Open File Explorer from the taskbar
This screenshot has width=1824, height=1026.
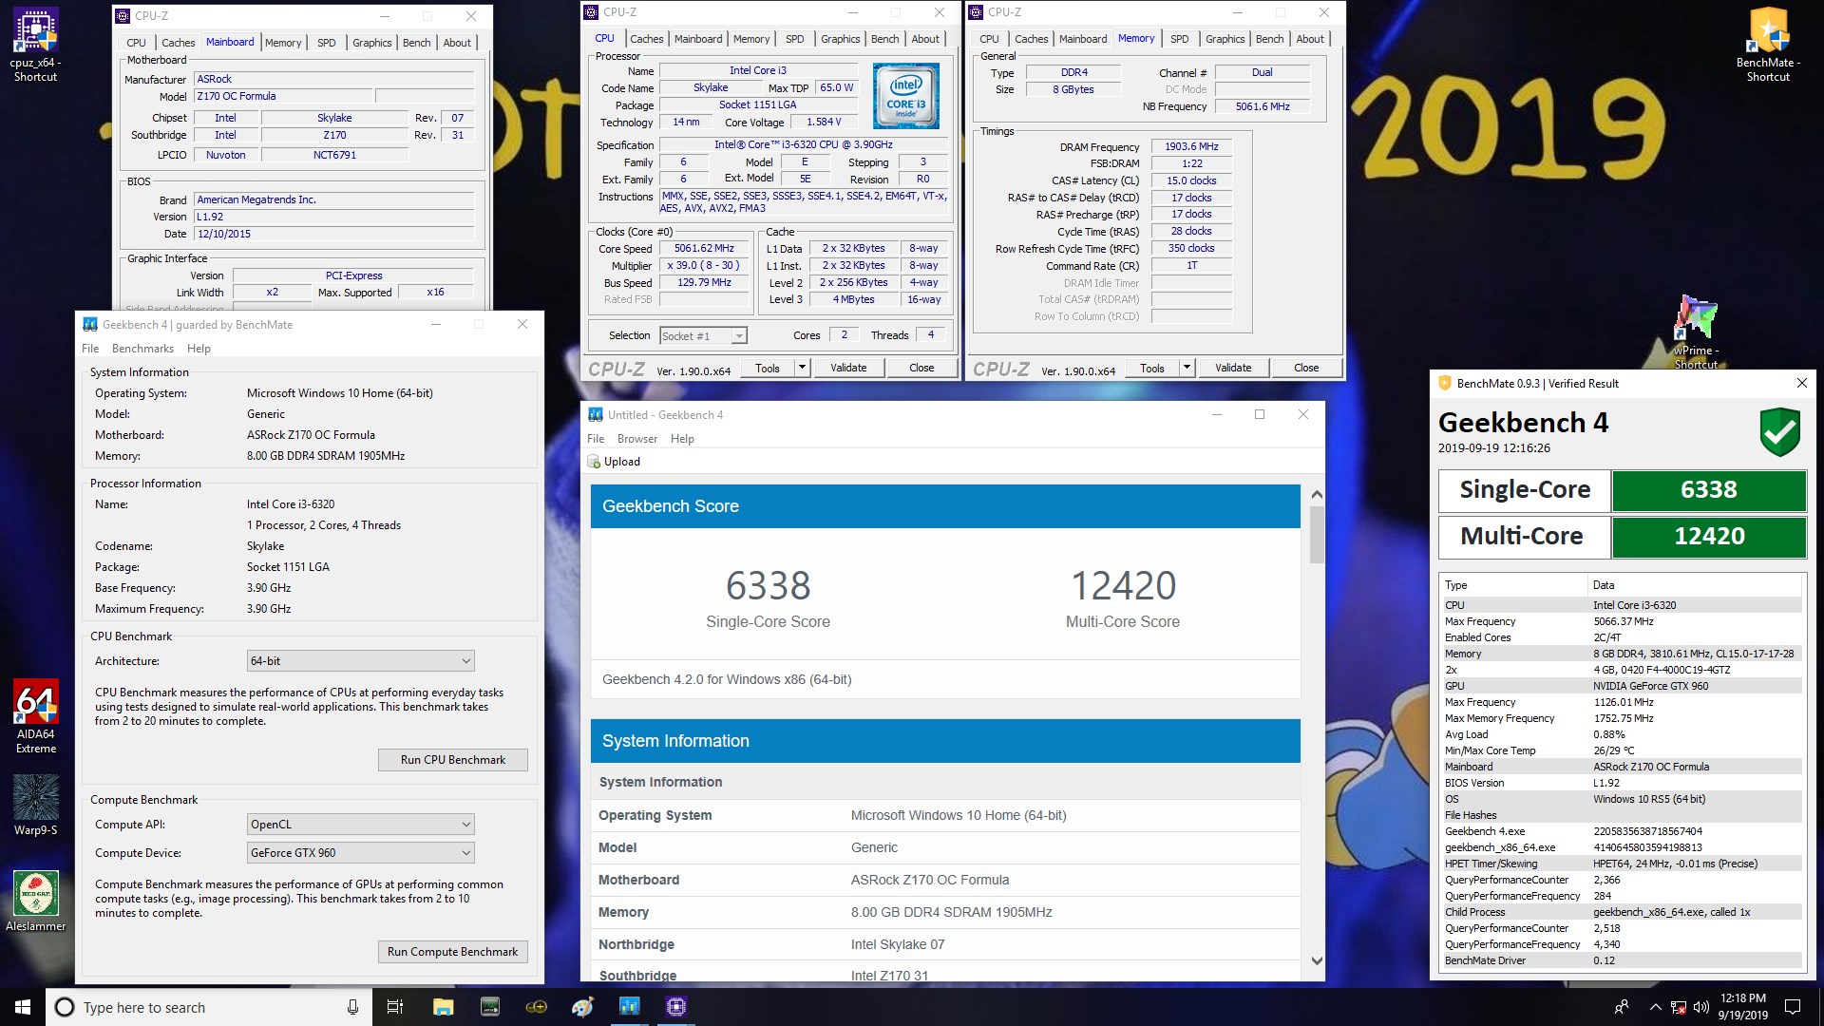pos(443,1007)
